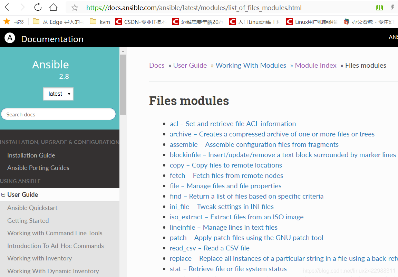Screen dimensions: 398x277
Task: Open the replace module link
Action: pos(284,258)
